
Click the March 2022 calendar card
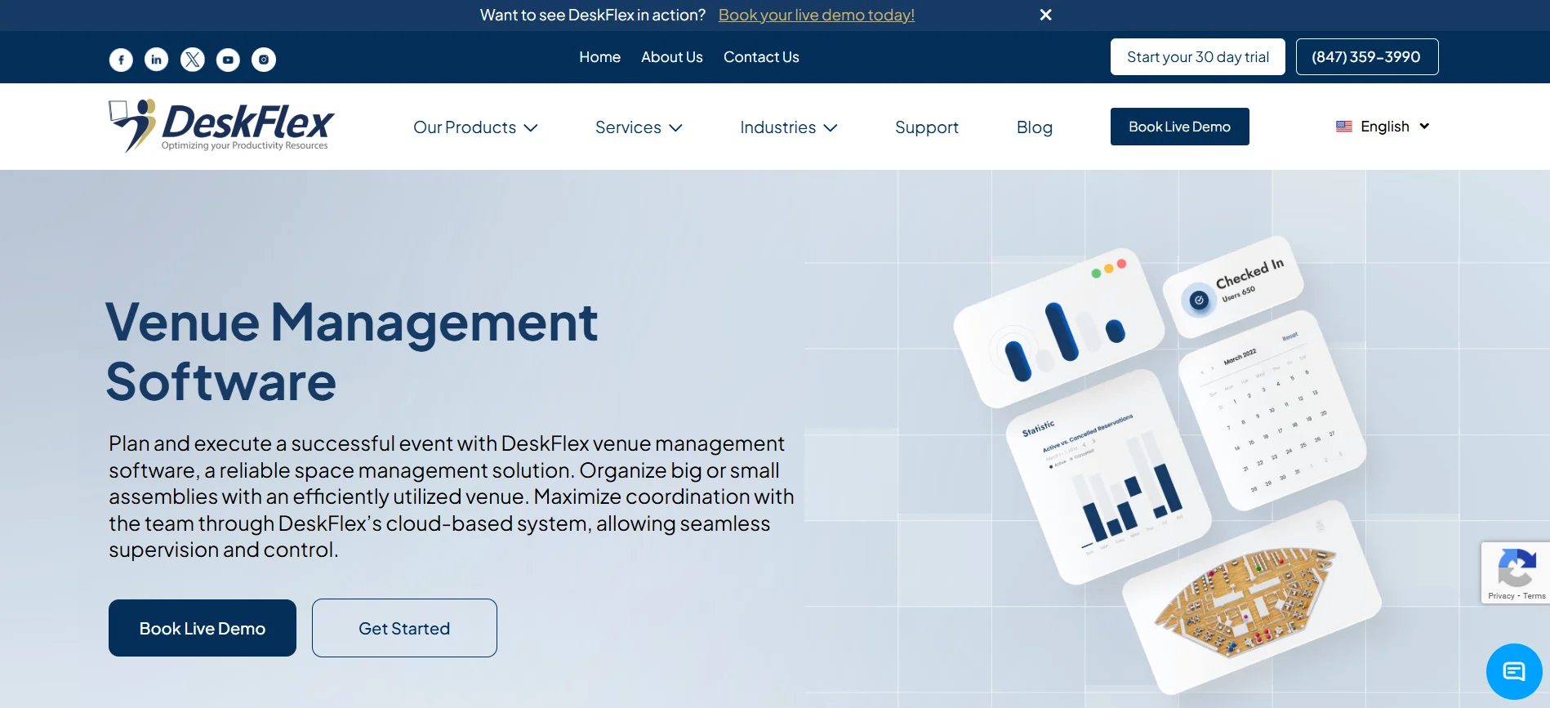(x=1272, y=410)
